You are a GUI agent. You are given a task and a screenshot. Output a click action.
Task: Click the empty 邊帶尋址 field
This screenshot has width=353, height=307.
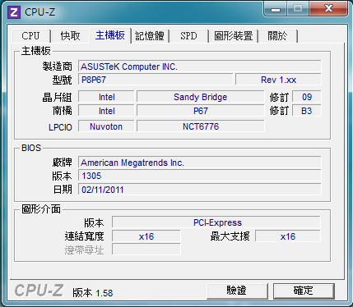pos(146,250)
